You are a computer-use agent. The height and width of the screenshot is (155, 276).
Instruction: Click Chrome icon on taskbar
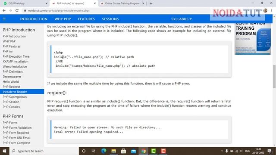click(143, 151)
